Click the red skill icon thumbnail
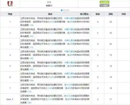This screenshot has height=105, width=130. click(x=10, y=4)
